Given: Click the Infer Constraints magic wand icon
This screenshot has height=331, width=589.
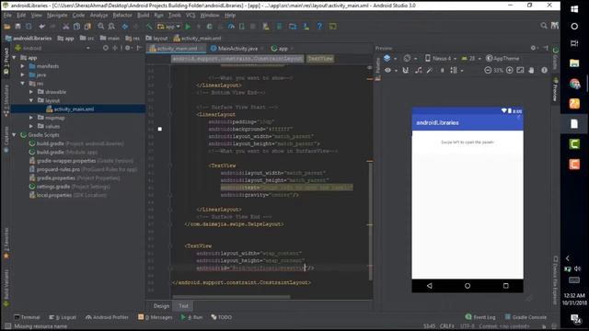Looking at the screenshot, I should click(x=430, y=70).
